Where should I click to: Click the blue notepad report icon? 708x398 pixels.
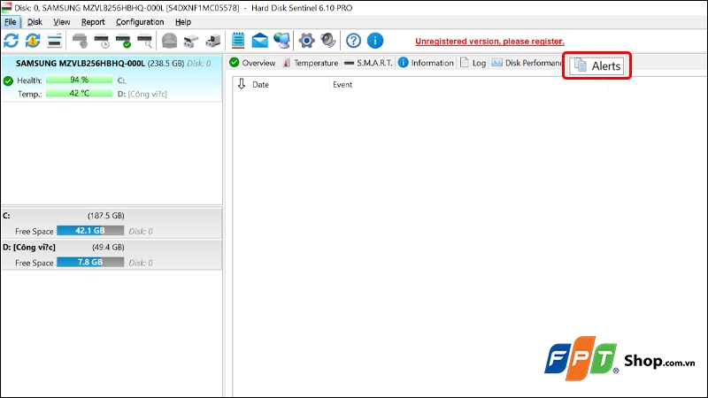pos(238,41)
